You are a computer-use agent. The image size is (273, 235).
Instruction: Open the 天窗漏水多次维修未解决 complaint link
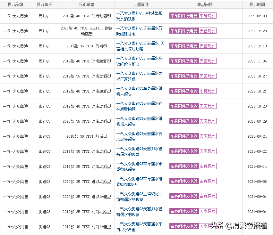pyautogui.click(x=139, y=61)
